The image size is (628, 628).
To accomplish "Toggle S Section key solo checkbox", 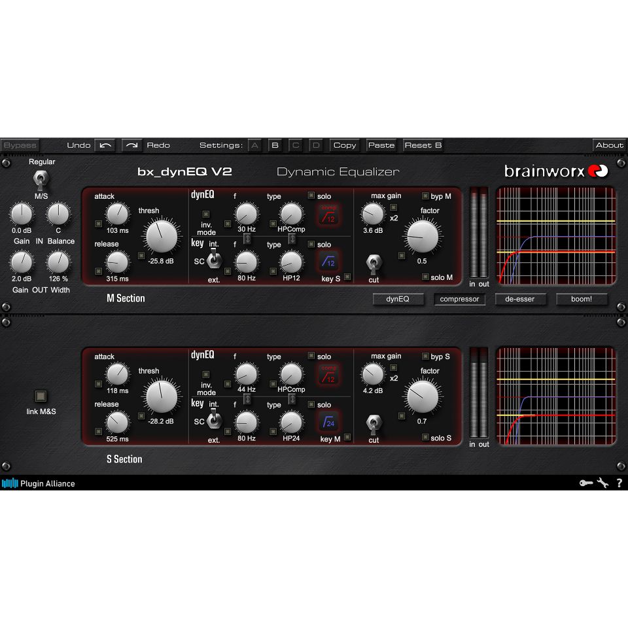I will click(x=311, y=404).
